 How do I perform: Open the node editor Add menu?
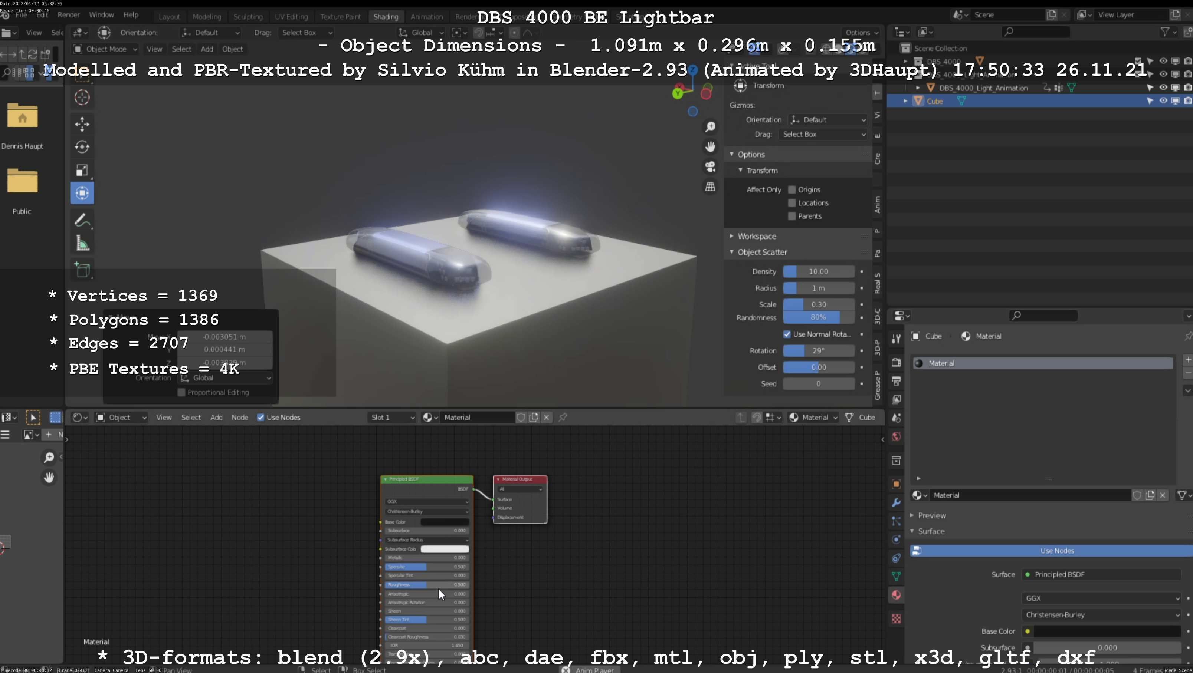coord(216,418)
